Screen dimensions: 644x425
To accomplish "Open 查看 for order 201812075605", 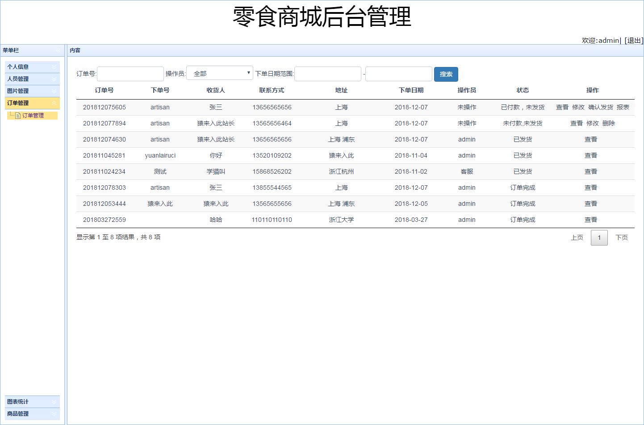I will 562,107.
